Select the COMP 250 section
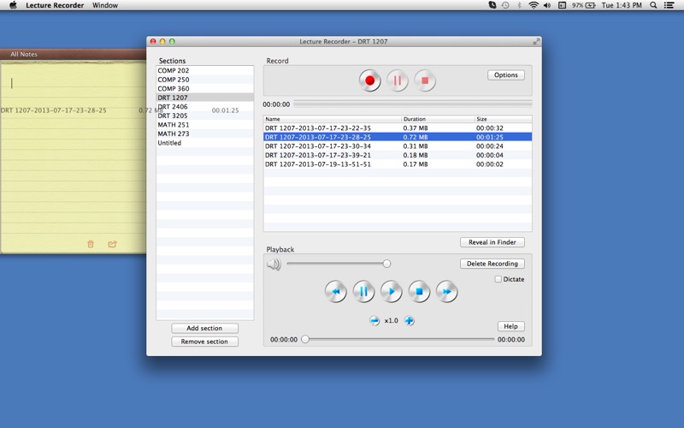The width and height of the screenshot is (684, 428). [x=204, y=80]
